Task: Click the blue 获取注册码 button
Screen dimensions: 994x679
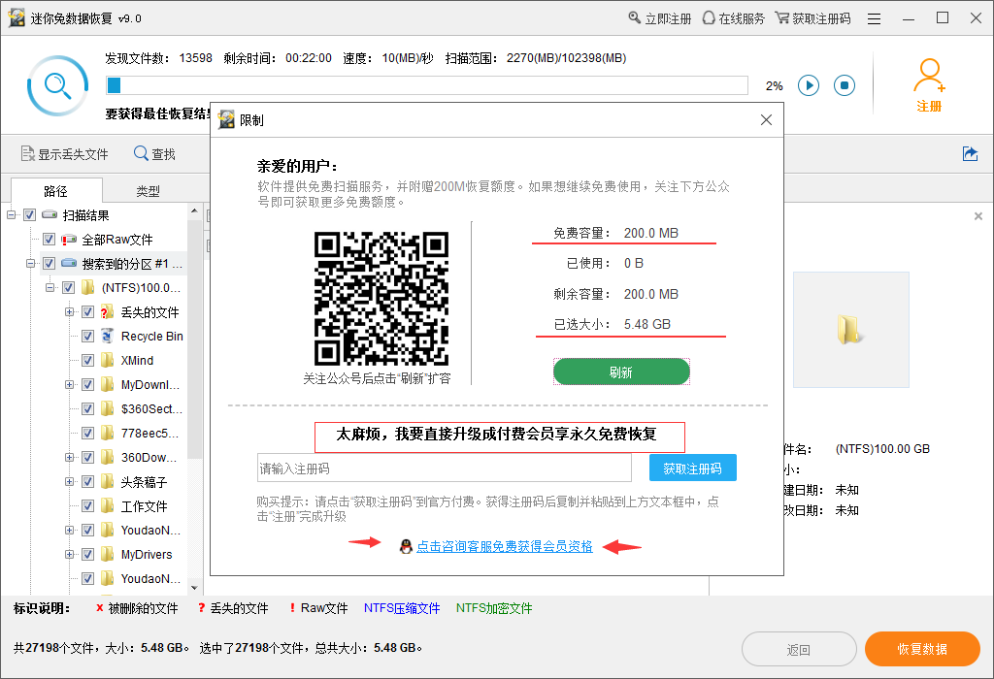Action: click(x=693, y=469)
